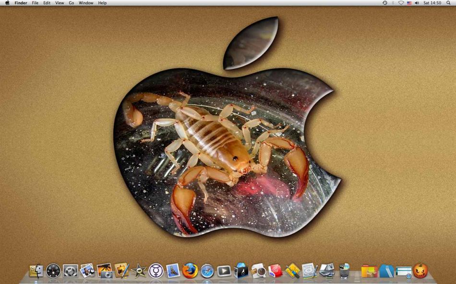456x284 pixels.
Task: Open the Help menu
Action: (102, 3)
